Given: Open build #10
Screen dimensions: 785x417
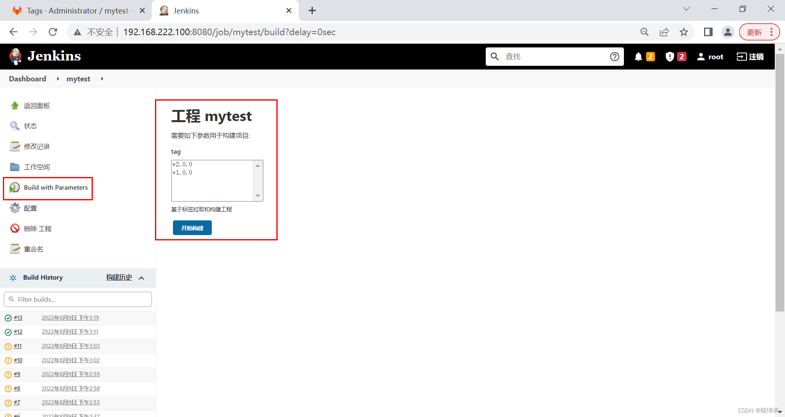Looking at the screenshot, I should click(18, 360).
